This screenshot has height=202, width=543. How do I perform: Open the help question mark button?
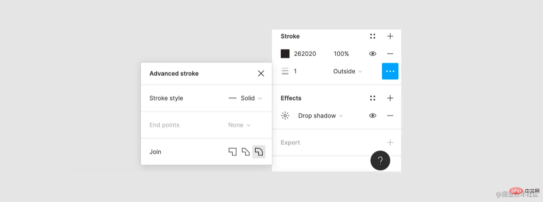380,160
